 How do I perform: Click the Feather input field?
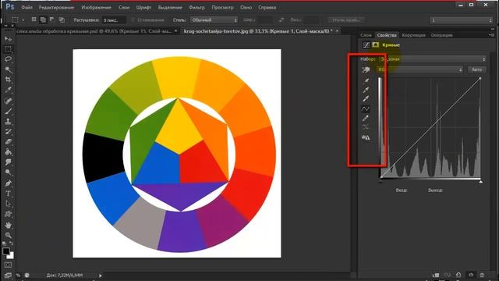pyautogui.click(x=114, y=20)
